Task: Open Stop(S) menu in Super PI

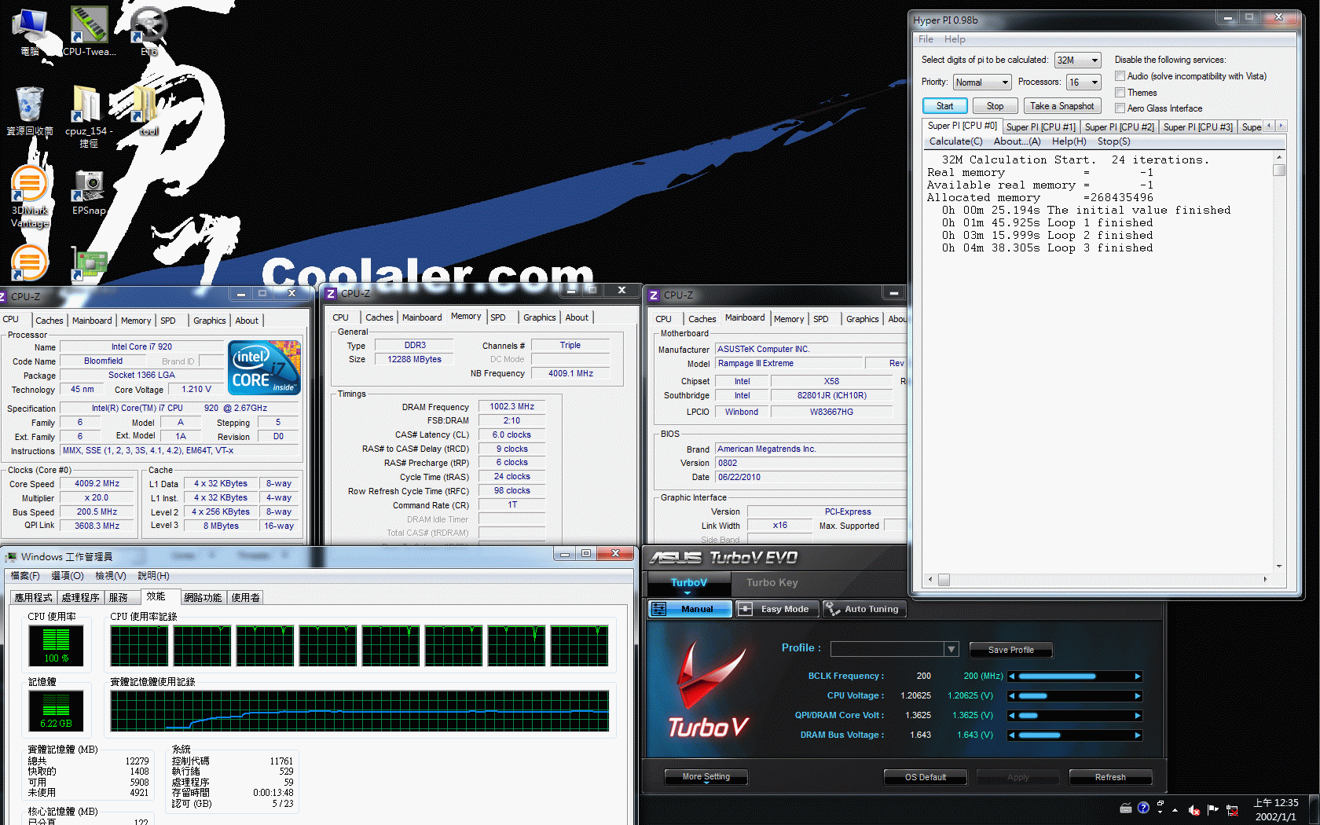Action: pos(1113,141)
